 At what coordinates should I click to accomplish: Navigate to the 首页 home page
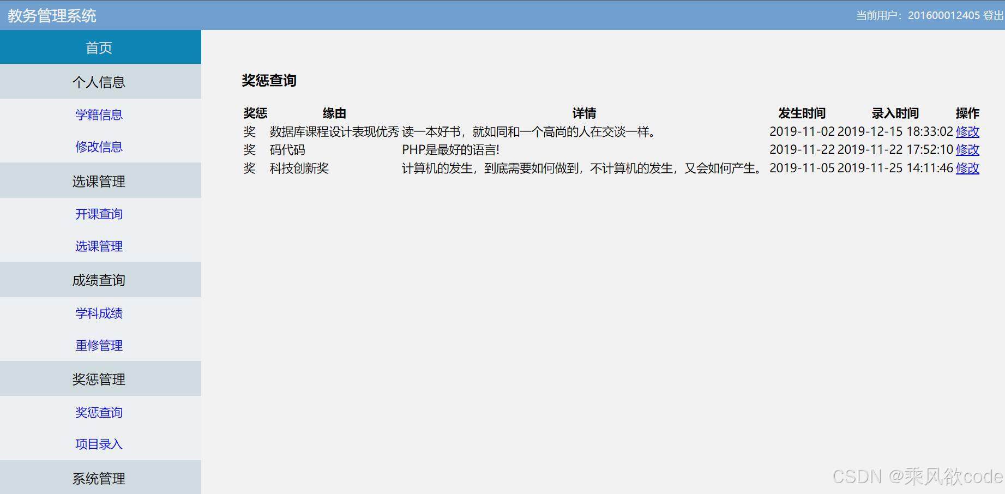click(x=99, y=47)
